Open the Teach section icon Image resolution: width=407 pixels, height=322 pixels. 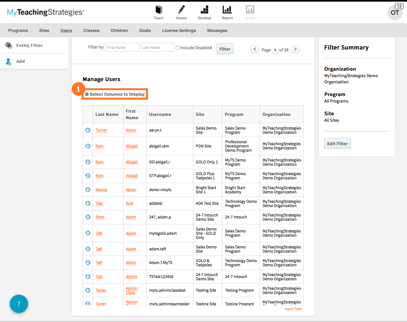[159, 10]
